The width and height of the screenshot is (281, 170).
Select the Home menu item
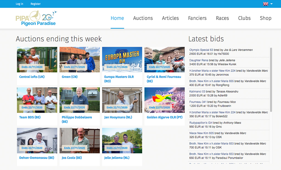[117, 18]
